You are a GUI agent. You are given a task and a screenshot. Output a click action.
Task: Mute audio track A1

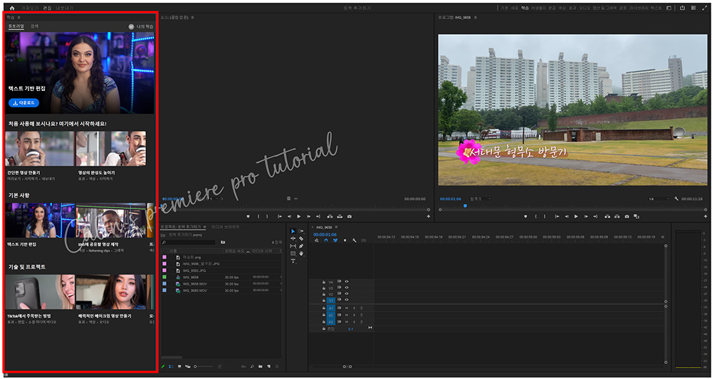point(347,309)
